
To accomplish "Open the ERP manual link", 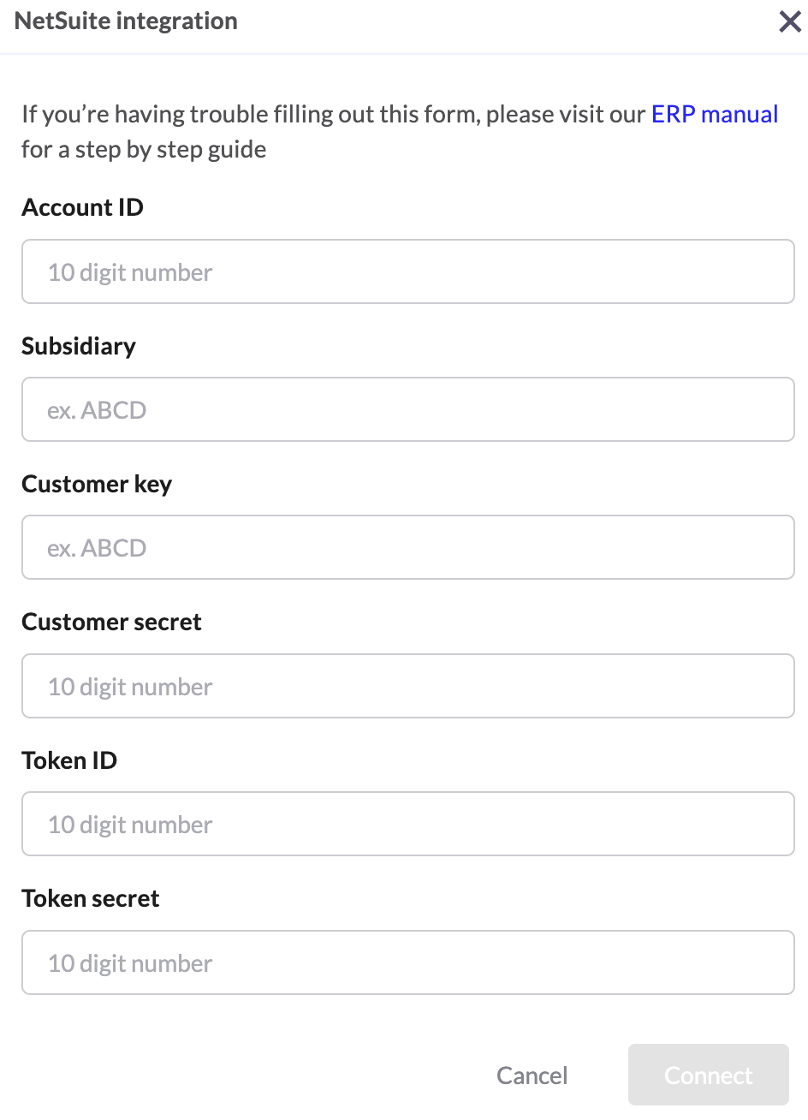I will click(x=715, y=114).
